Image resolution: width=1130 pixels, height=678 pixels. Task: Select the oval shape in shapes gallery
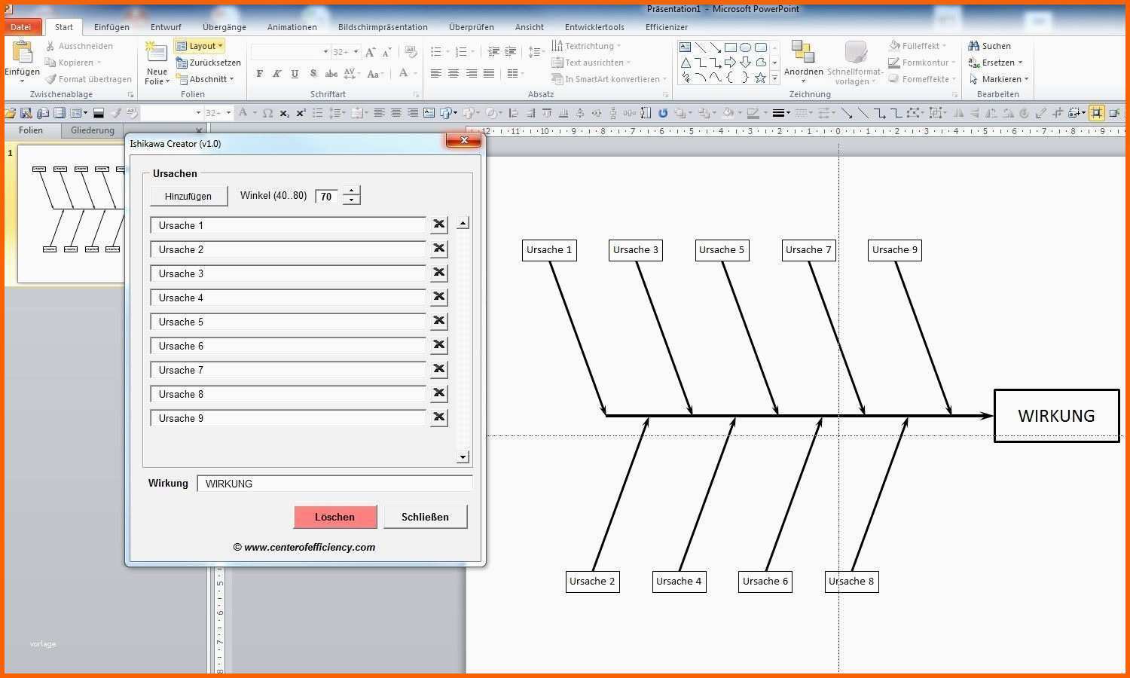point(746,47)
